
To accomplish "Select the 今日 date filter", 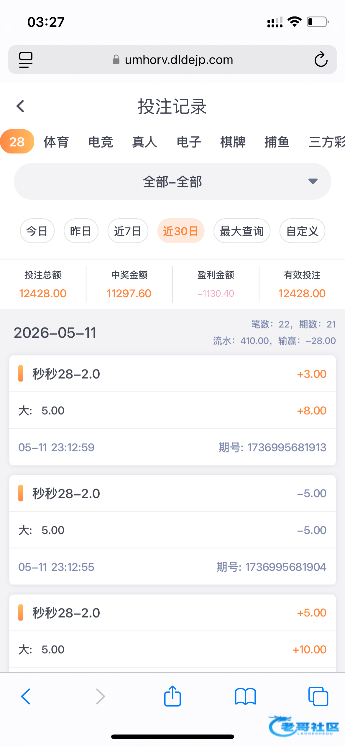I will (37, 231).
